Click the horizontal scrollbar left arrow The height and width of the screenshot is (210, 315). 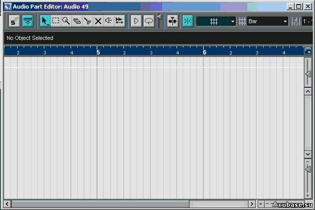pyautogui.click(x=7, y=204)
